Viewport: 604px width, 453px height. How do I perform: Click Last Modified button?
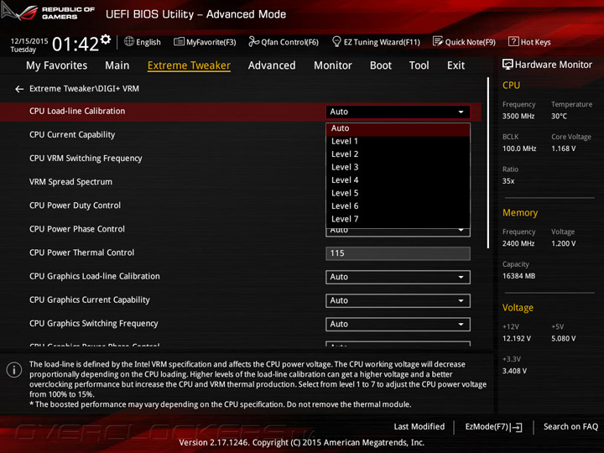419,427
